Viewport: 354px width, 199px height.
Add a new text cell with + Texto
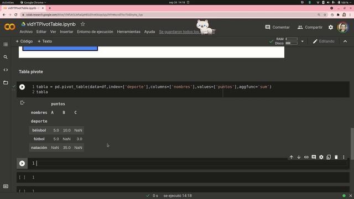[x=45, y=41]
